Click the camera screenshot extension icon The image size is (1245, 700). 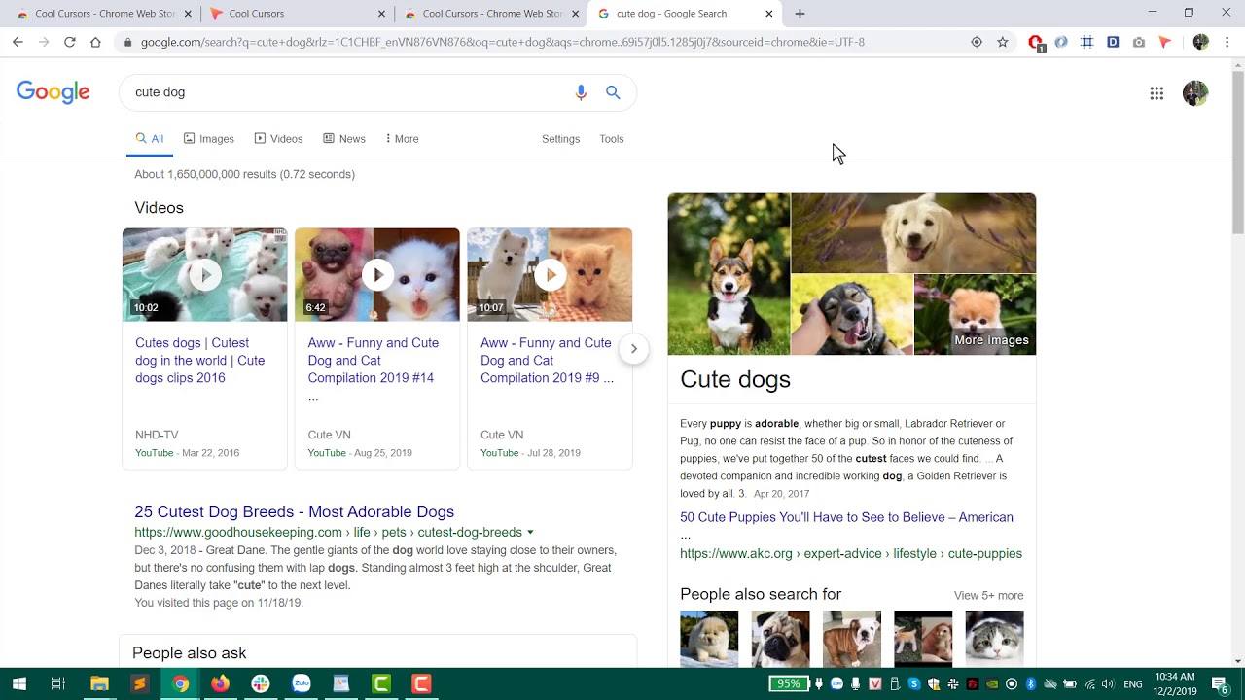click(1139, 42)
